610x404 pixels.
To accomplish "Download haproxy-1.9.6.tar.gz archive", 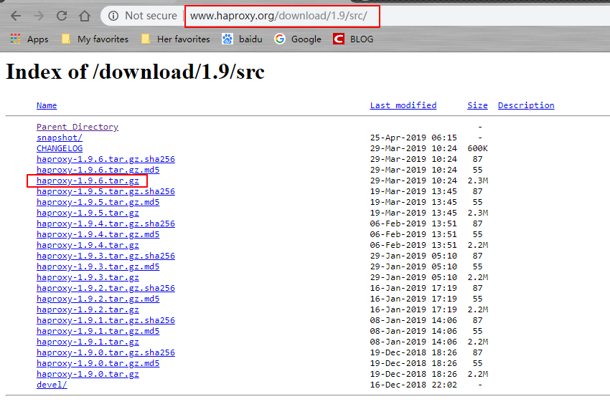I will coord(88,181).
